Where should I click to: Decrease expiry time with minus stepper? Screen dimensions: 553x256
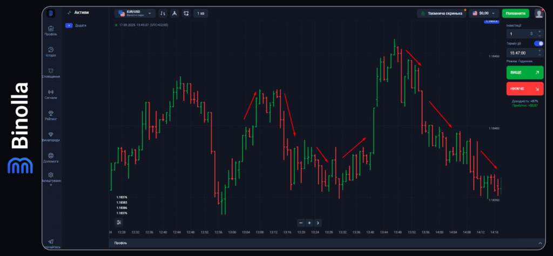point(539,55)
